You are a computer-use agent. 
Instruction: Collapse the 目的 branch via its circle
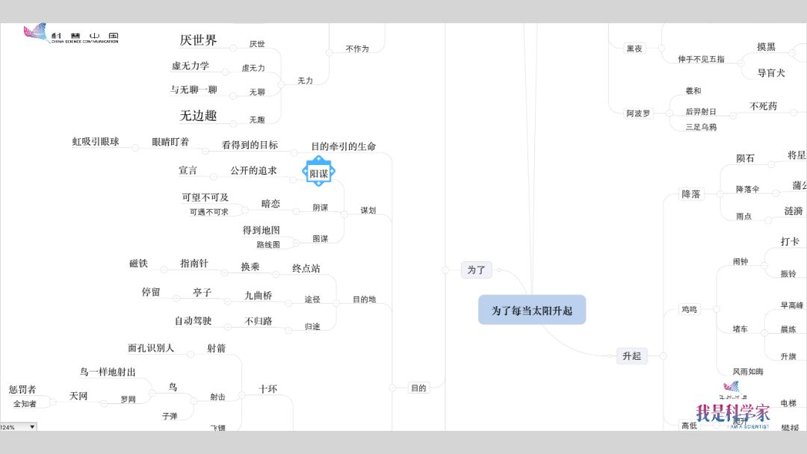click(392, 388)
